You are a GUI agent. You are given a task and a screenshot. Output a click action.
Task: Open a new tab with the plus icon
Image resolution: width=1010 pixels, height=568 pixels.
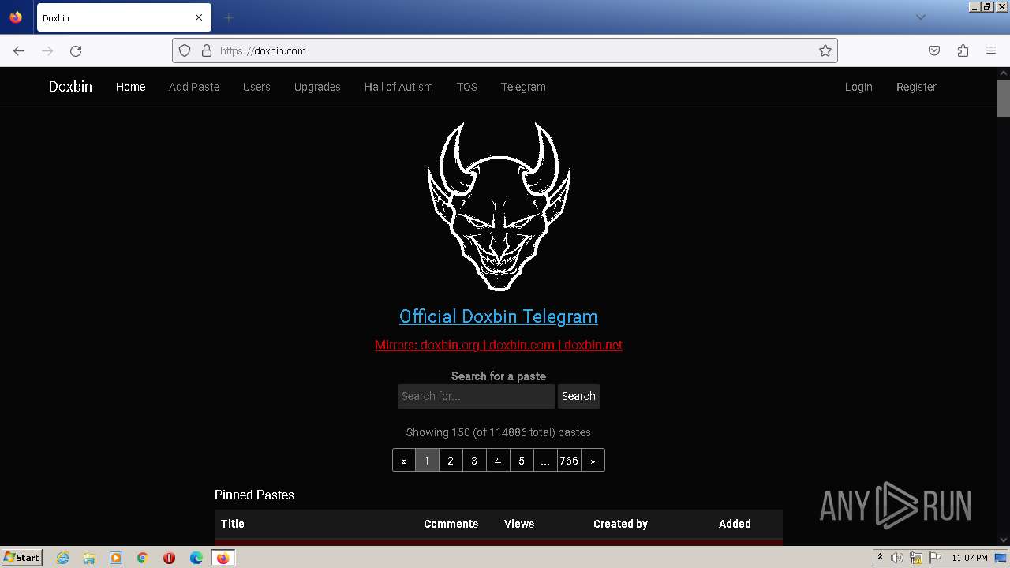(228, 17)
